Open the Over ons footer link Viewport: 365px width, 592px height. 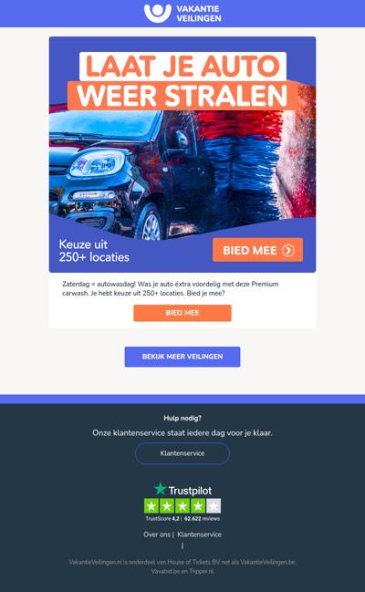(157, 535)
